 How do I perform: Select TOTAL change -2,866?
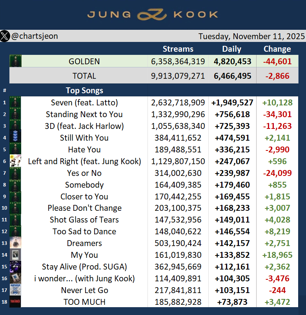pos(277,76)
